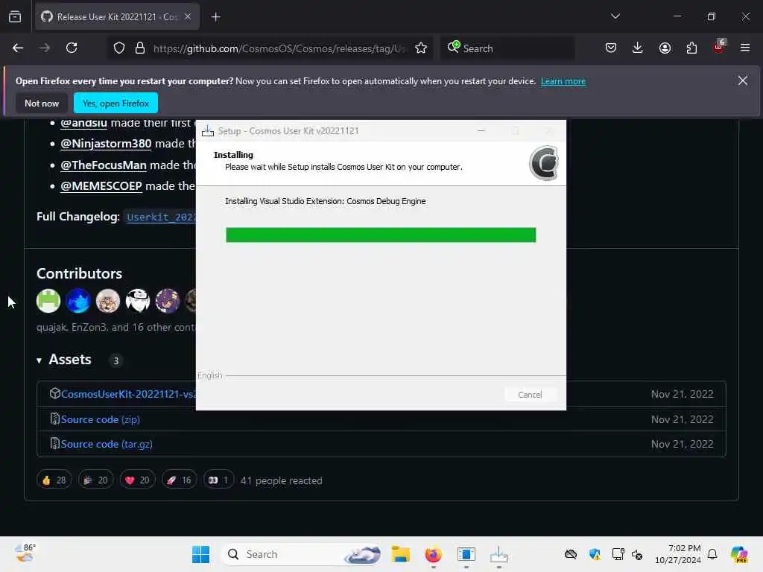Click the cloud sync tray icon
The width and height of the screenshot is (763, 572).
pyautogui.click(x=570, y=554)
